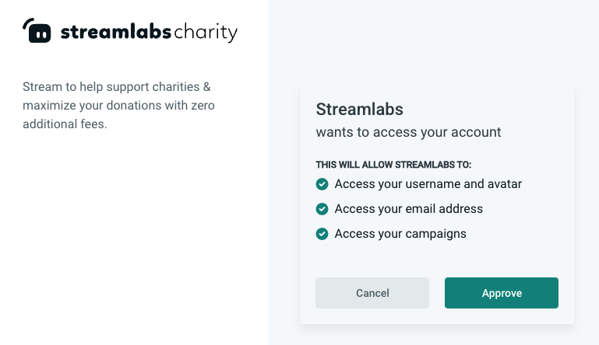Click the checkmark icon beside email address
The image size is (599, 345).
(322, 209)
